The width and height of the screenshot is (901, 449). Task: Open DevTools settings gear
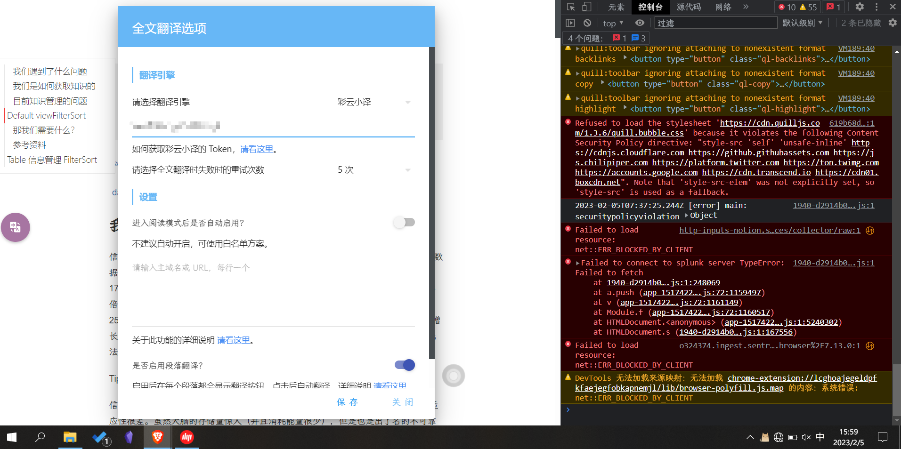[860, 7]
